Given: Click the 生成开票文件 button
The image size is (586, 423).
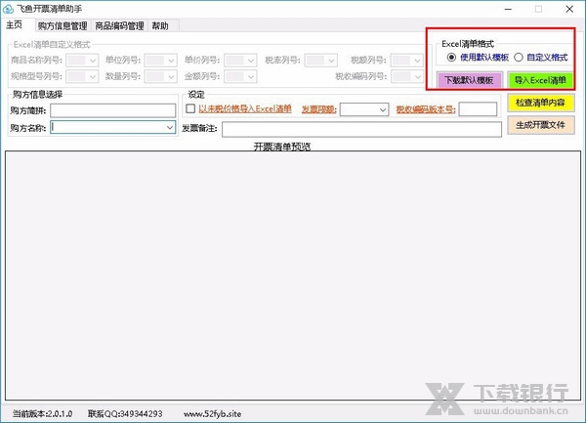Looking at the screenshot, I should [x=540, y=125].
